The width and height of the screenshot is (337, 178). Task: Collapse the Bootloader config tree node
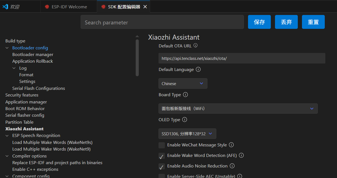coord(7,48)
